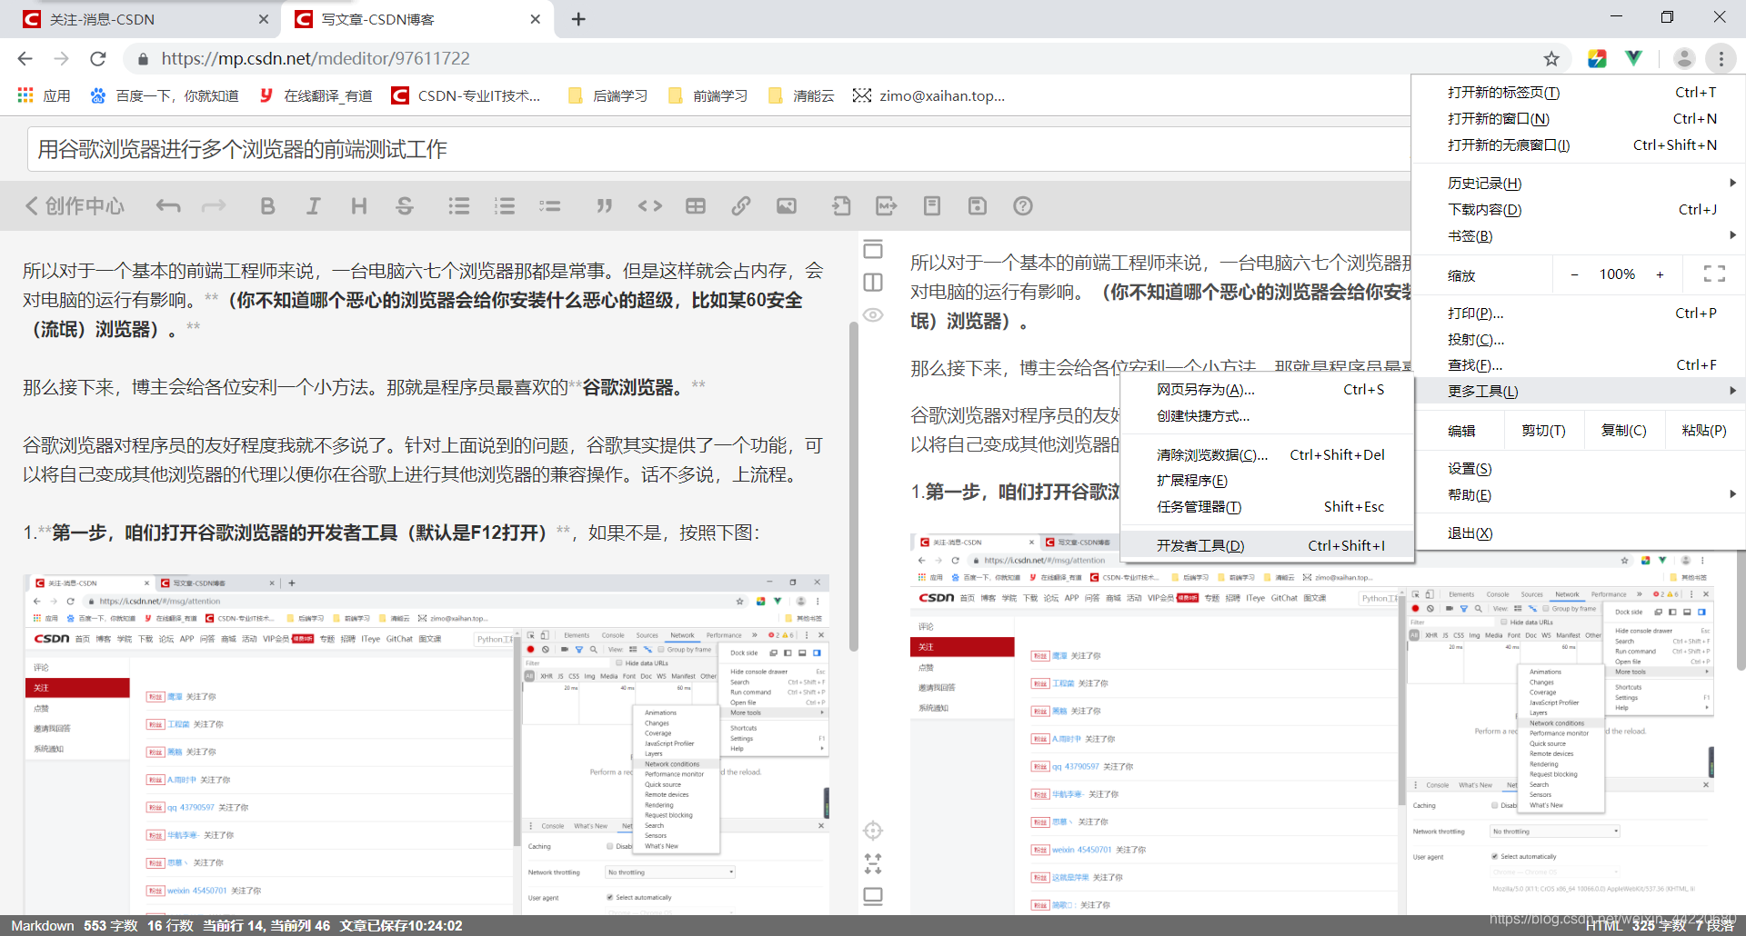Expand the 历史记录 submenu
1746x936 pixels.
[1578, 184]
